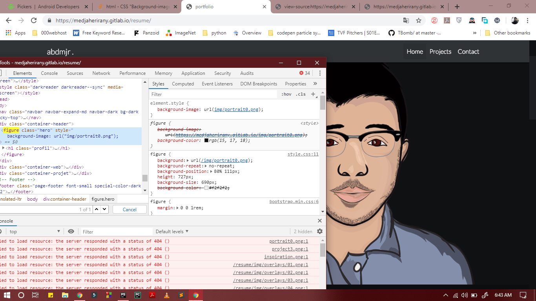Toggle the .cls element classes pane

[301, 94]
